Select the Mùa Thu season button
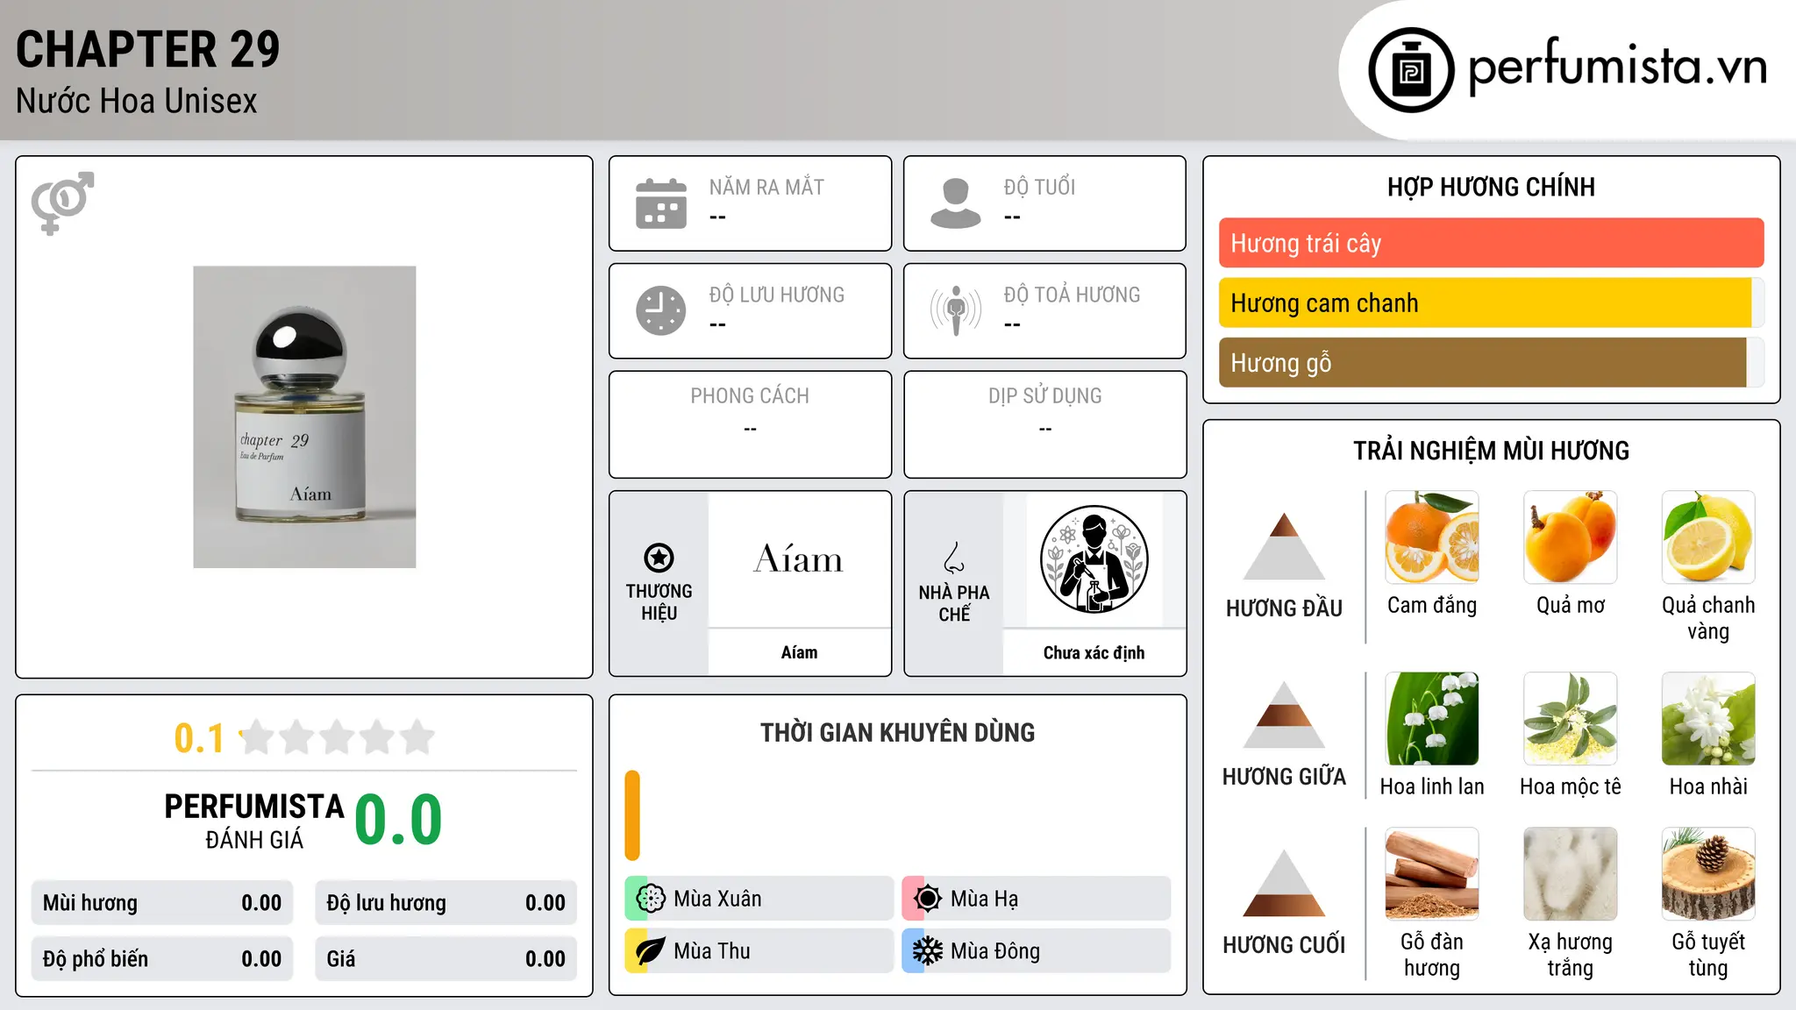 pyautogui.click(x=759, y=951)
